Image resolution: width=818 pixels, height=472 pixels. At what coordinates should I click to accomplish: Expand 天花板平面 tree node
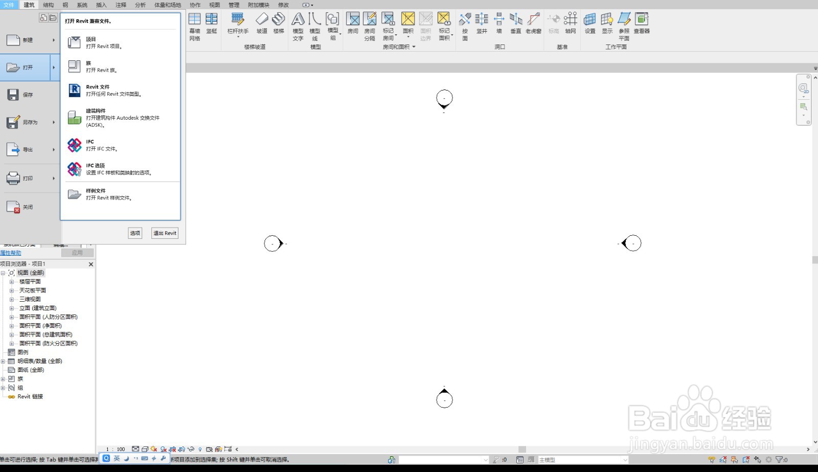pos(11,290)
